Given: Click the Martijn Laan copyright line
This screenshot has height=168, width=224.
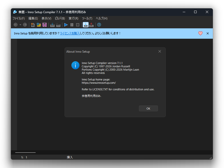Looking at the screenshot, I should click(x=110, y=70).
